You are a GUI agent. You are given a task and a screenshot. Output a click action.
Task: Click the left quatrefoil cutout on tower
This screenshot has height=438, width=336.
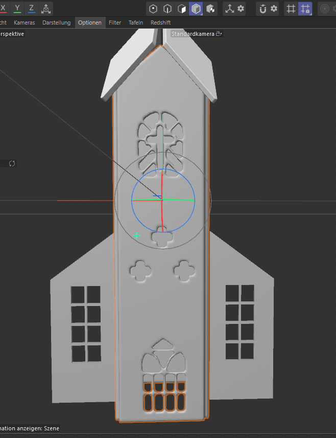pos(140,271)
